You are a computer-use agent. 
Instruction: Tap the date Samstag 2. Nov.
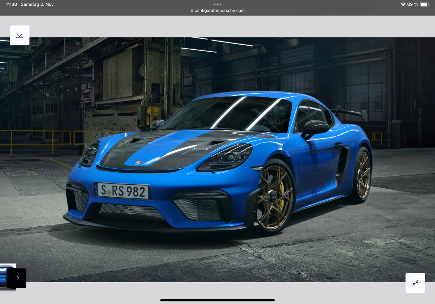(x=38, y=4)
